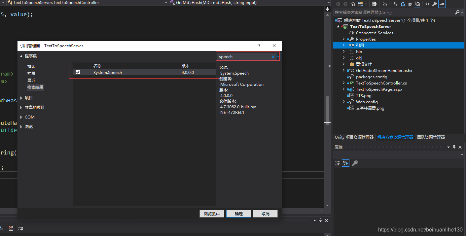This screenshot has height=236, width=466.
Task: Click Solution Explorer search field
Action: coord(394,12)
